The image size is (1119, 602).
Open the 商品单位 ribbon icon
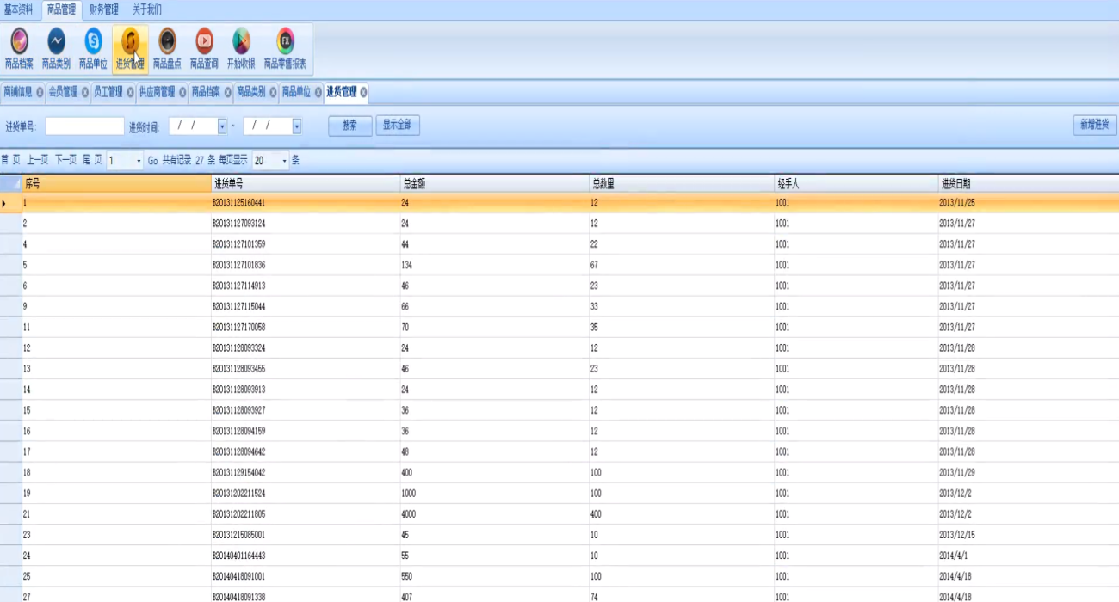(93, 48)
